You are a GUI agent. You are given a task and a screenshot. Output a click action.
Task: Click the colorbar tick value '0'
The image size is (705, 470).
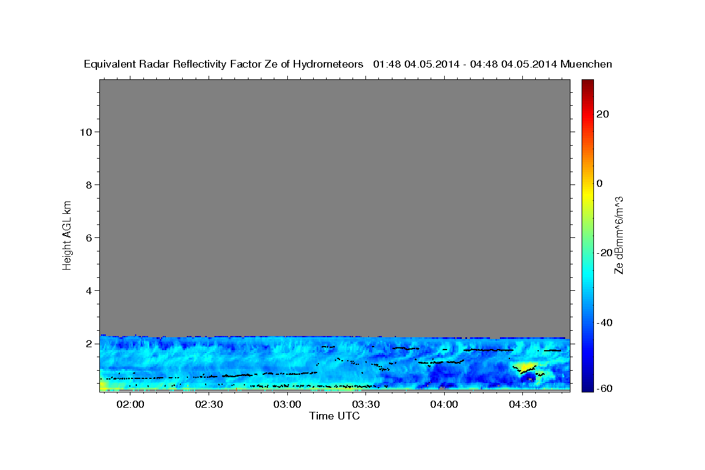[599, 183]
